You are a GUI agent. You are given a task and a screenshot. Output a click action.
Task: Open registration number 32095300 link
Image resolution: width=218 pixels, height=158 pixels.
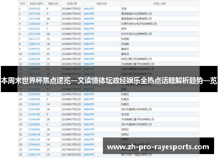point(34,9)
